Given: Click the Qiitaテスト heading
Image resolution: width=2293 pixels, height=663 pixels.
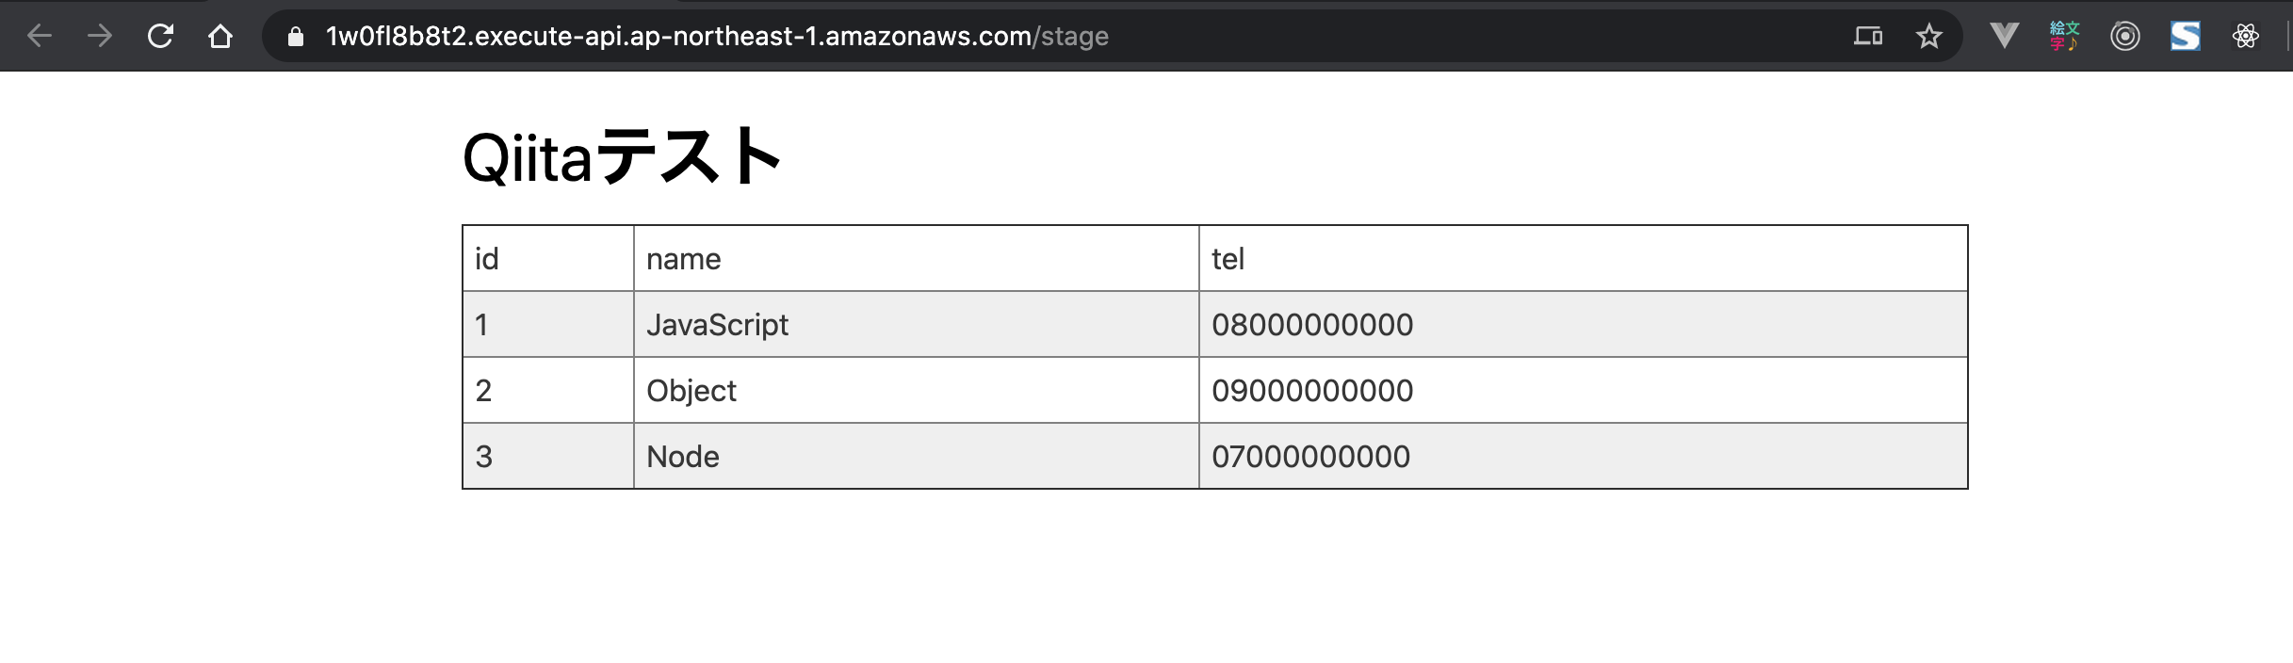Looking at the screenshot, I should coord(622,156).
